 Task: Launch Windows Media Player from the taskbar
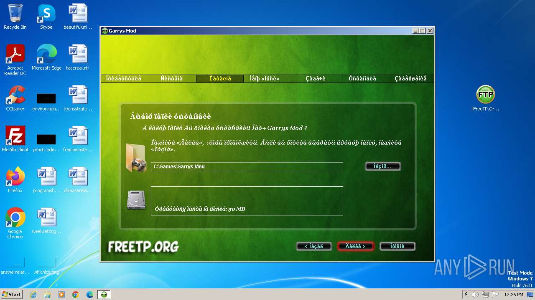[61, 295]
